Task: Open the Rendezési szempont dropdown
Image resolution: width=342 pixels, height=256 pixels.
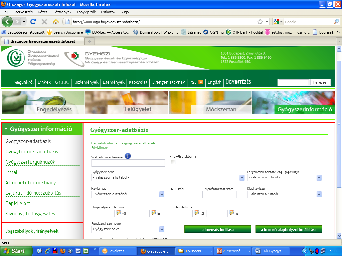Action: (128, 229)
